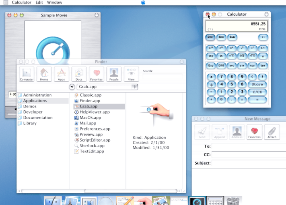Open the Edit menu
This screenshot has width=286, height=205.
click(39, 2)
